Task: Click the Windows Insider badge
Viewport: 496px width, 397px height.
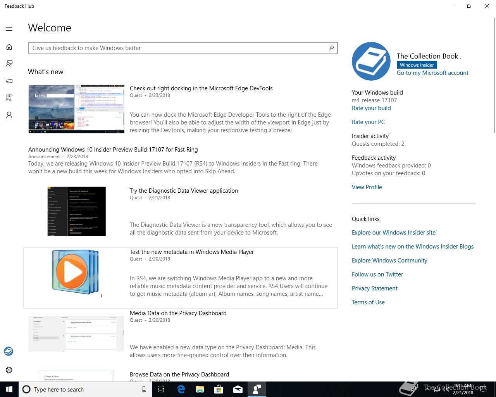Action: coord(417,65)
